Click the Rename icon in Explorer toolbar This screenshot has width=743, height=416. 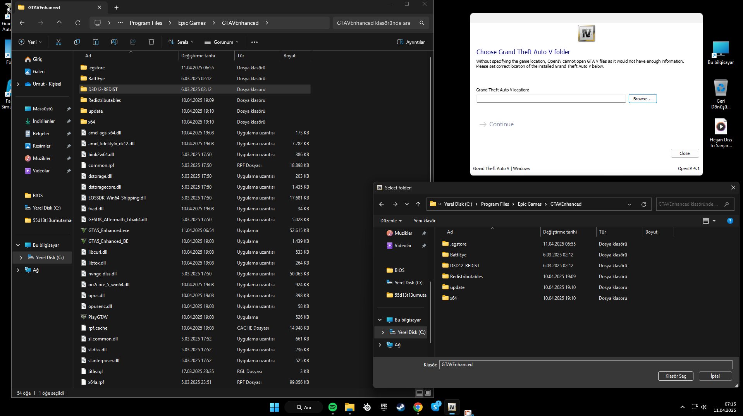(114, 42)
